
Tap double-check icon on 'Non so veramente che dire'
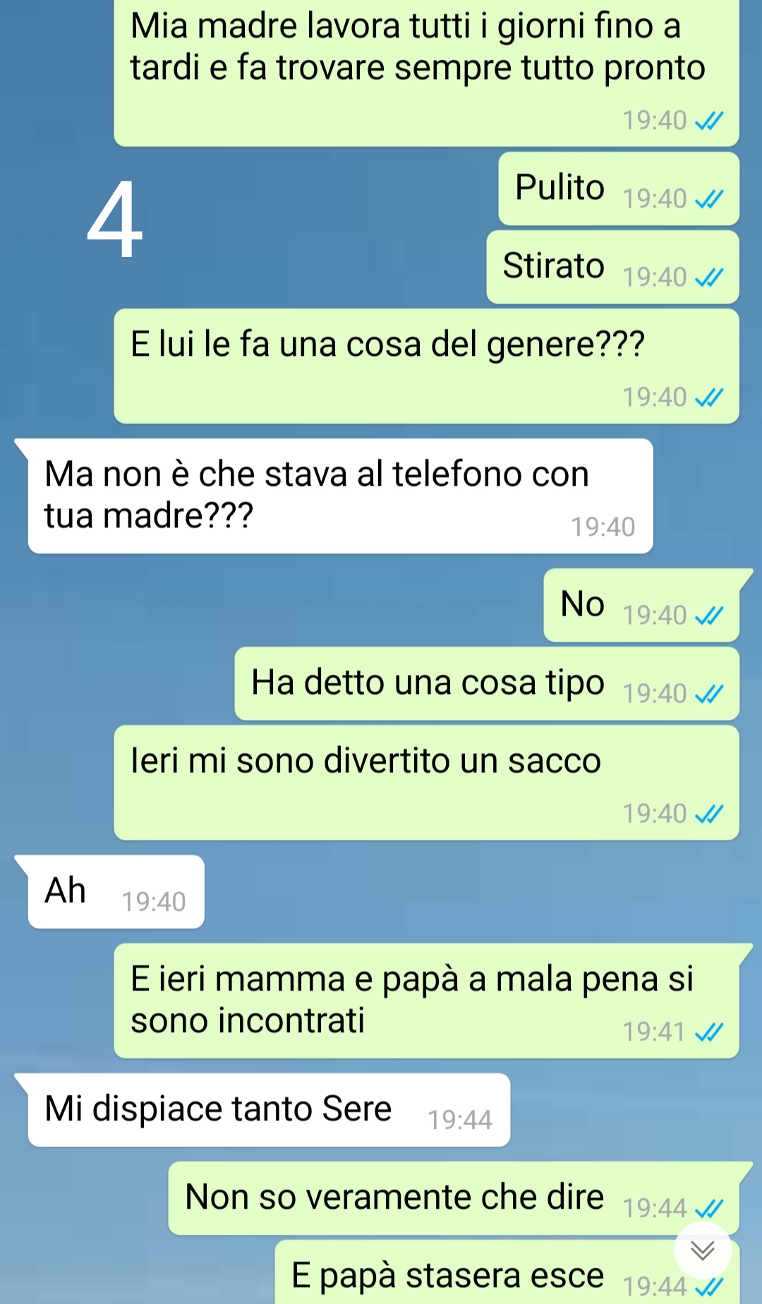[x=709, y=1209]
